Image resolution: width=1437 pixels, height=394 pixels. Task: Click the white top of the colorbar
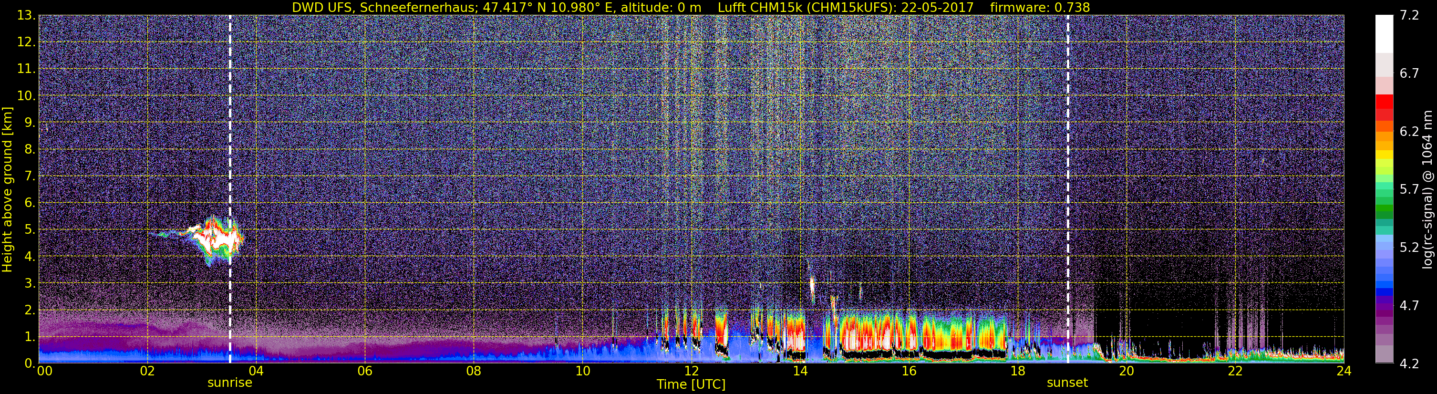click(x=1384, y=33)
